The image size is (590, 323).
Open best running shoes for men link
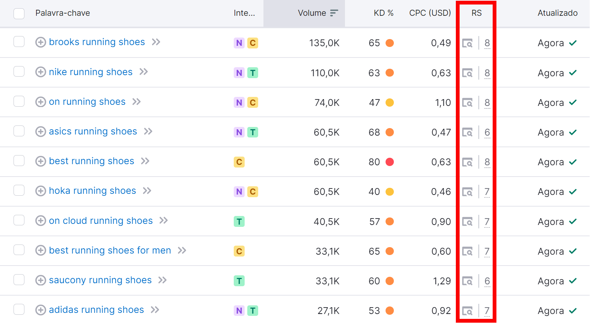(110, 250)
